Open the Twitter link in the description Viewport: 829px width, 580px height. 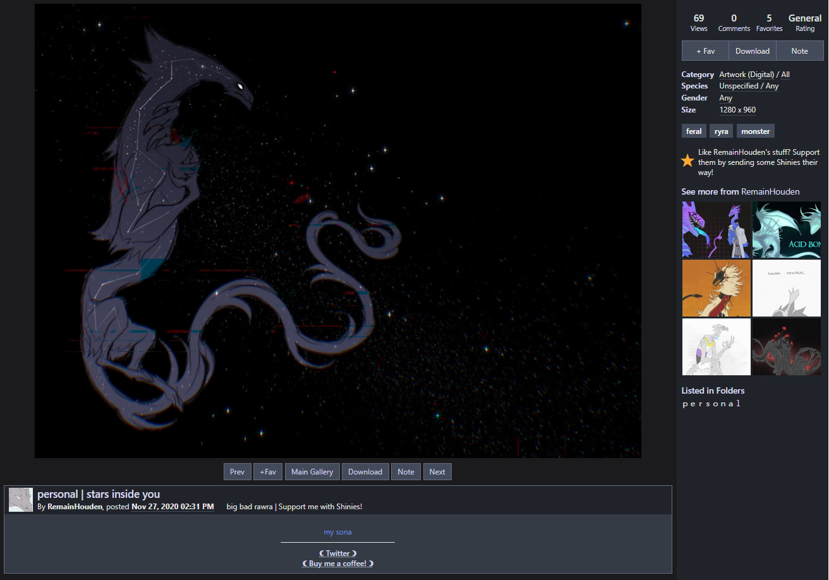pyautogui.click(x=337, y=553)
